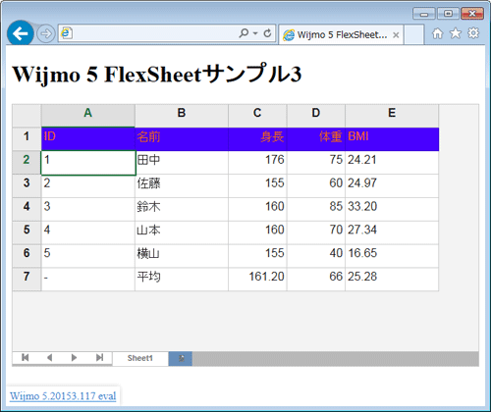Select row header 6
Screen dimensions: 491x412
pyautogui.click(x=27, y=256)
